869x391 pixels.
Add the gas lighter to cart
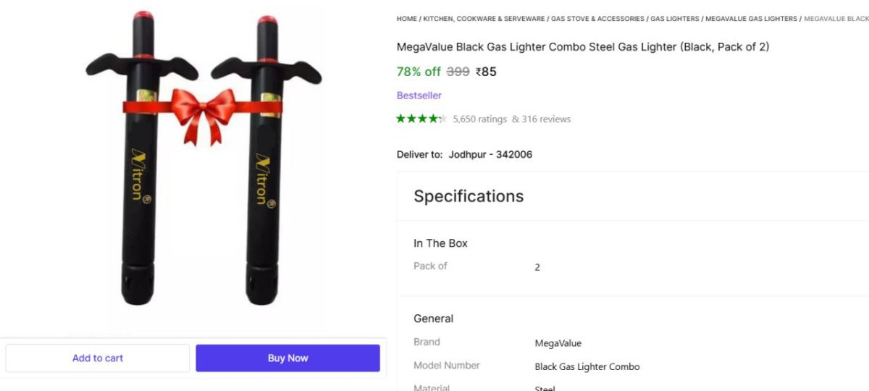[98, 358]
